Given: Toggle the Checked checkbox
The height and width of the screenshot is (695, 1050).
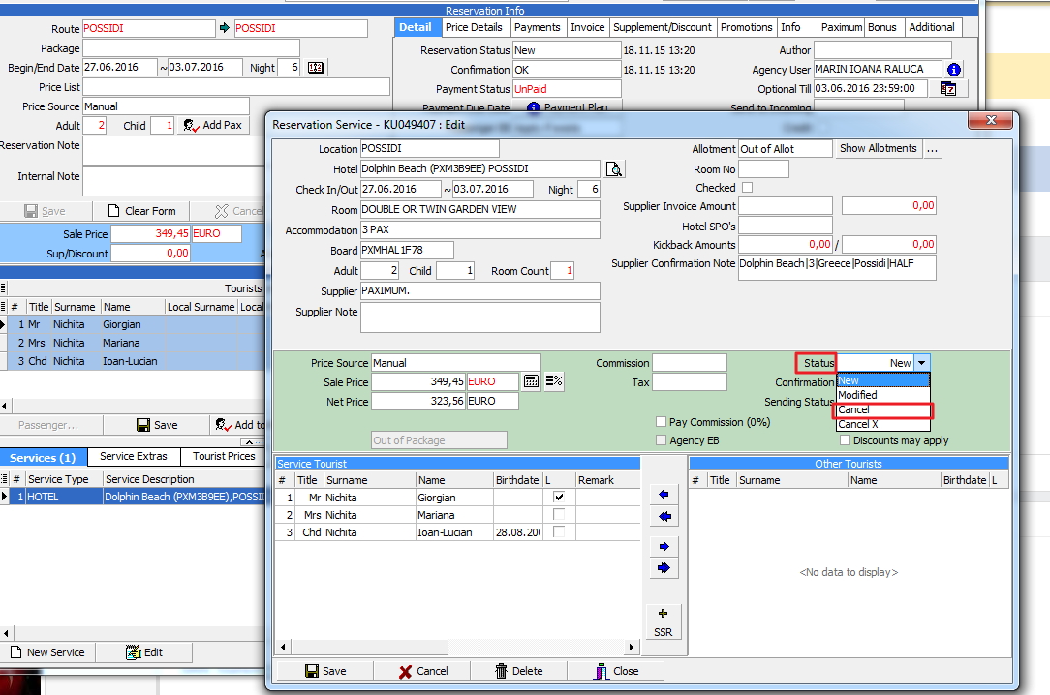Looking at the screenshot, I should (747, 188).
